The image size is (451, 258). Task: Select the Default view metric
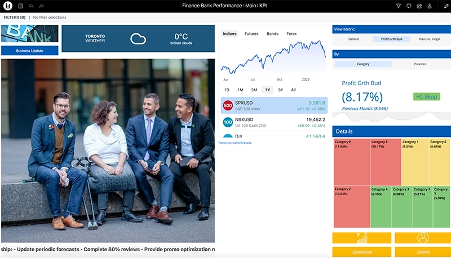(x=353, y=39)
